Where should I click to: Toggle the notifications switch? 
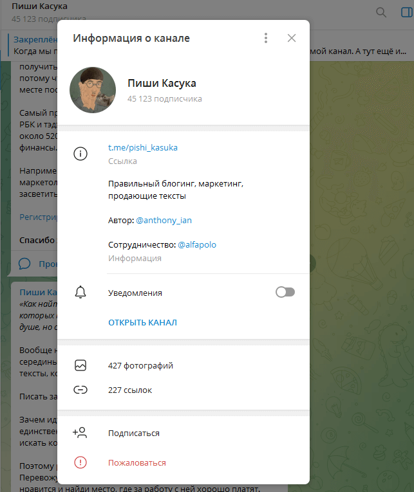[x=285, y=293]
